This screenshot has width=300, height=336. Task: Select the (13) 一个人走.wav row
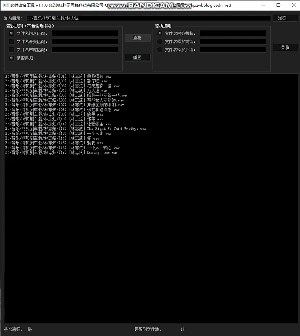click(58, 133)
